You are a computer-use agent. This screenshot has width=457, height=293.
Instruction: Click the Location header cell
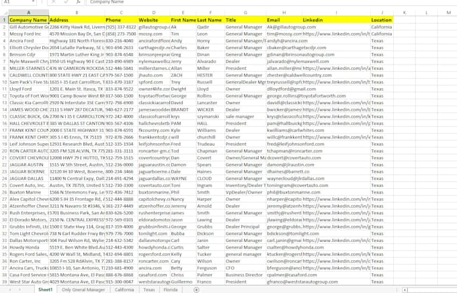(x=382, y=20)
